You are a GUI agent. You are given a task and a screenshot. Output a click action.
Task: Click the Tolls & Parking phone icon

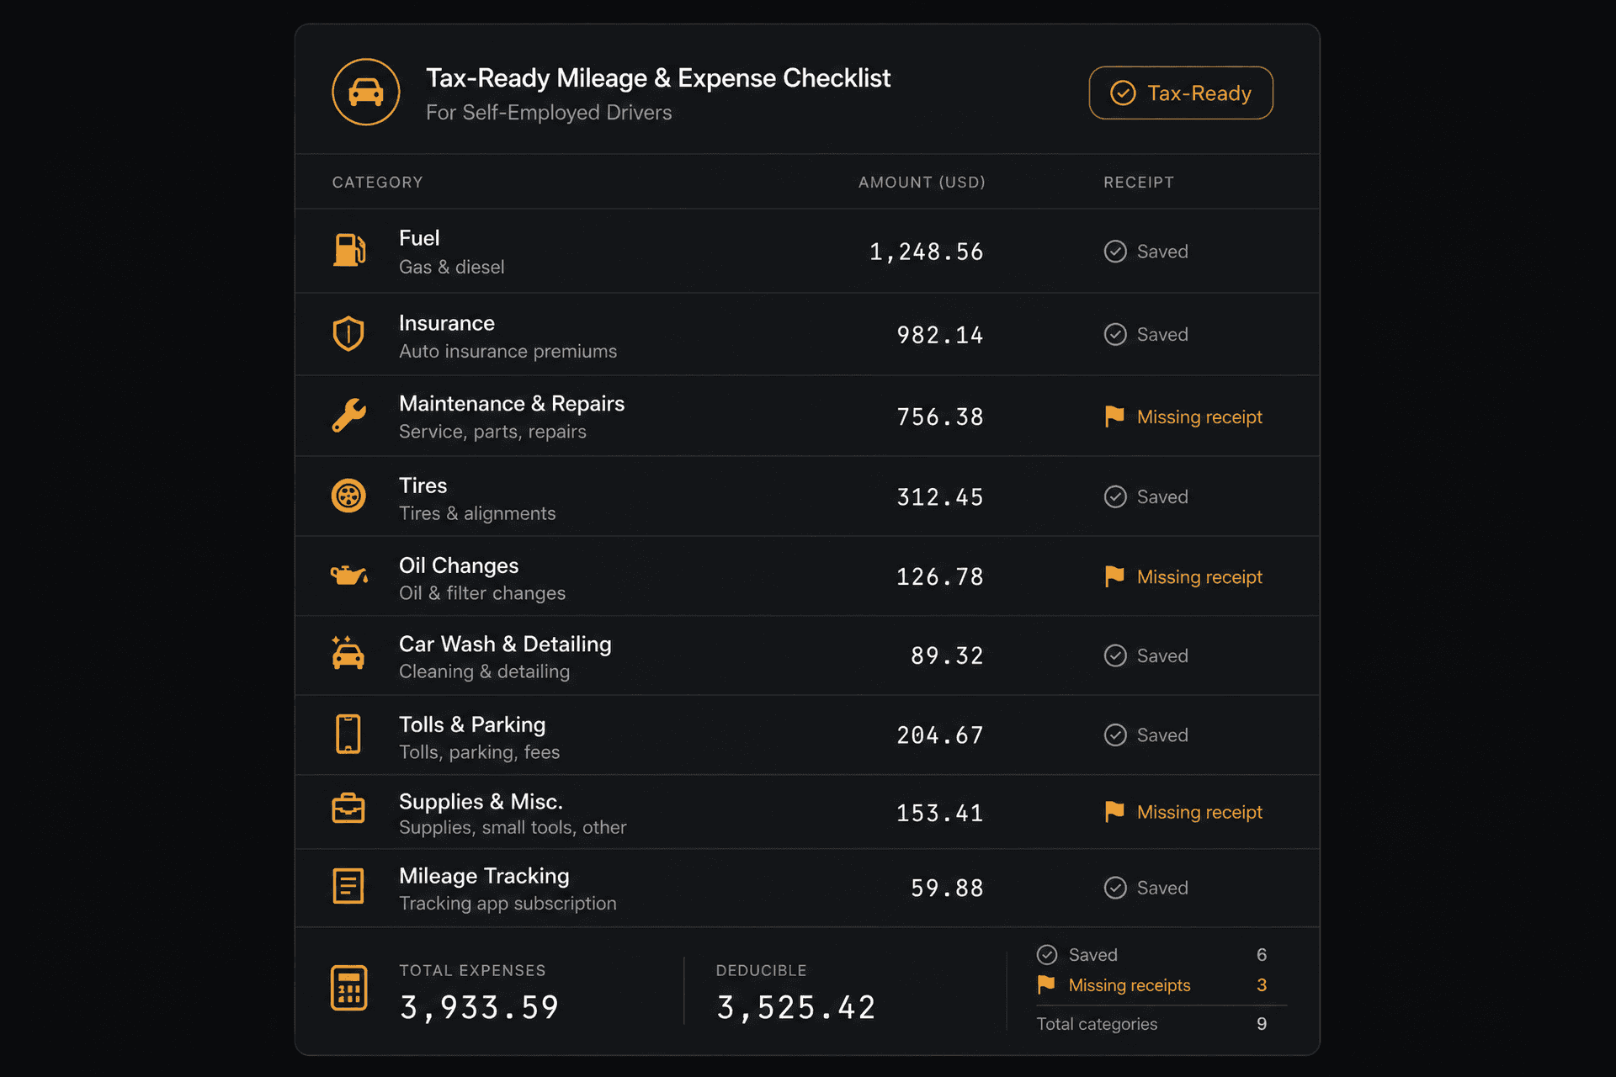pos(348,735)
